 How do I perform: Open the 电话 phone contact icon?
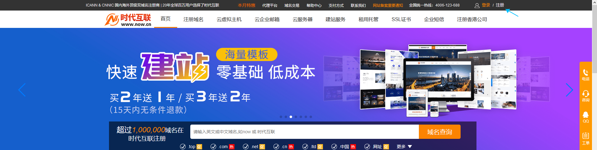pyautogui.click(x=585, y=75)
